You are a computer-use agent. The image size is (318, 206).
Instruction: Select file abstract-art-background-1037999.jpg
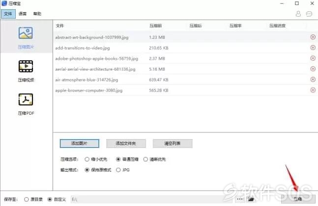click(x=92, y=37)
